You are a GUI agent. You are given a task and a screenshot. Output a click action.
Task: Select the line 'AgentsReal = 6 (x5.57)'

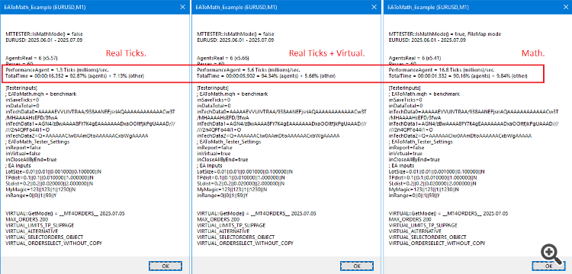pos(32,58)
